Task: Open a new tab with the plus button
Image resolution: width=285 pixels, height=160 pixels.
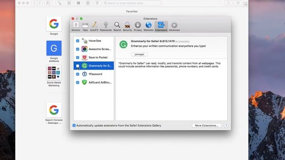Action: [x=246, y=4]
